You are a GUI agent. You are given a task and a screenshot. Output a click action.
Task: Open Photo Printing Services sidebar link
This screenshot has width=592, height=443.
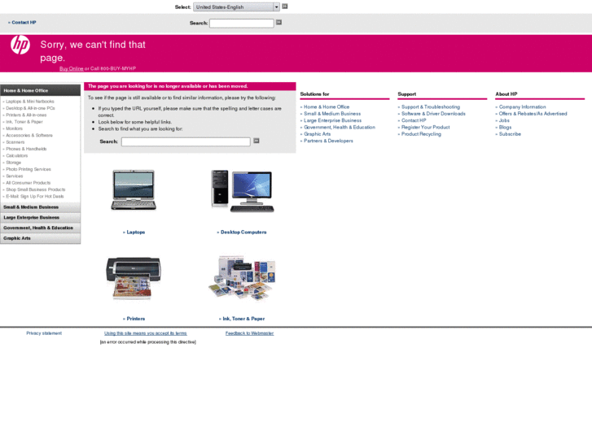(x=29, y=169)
